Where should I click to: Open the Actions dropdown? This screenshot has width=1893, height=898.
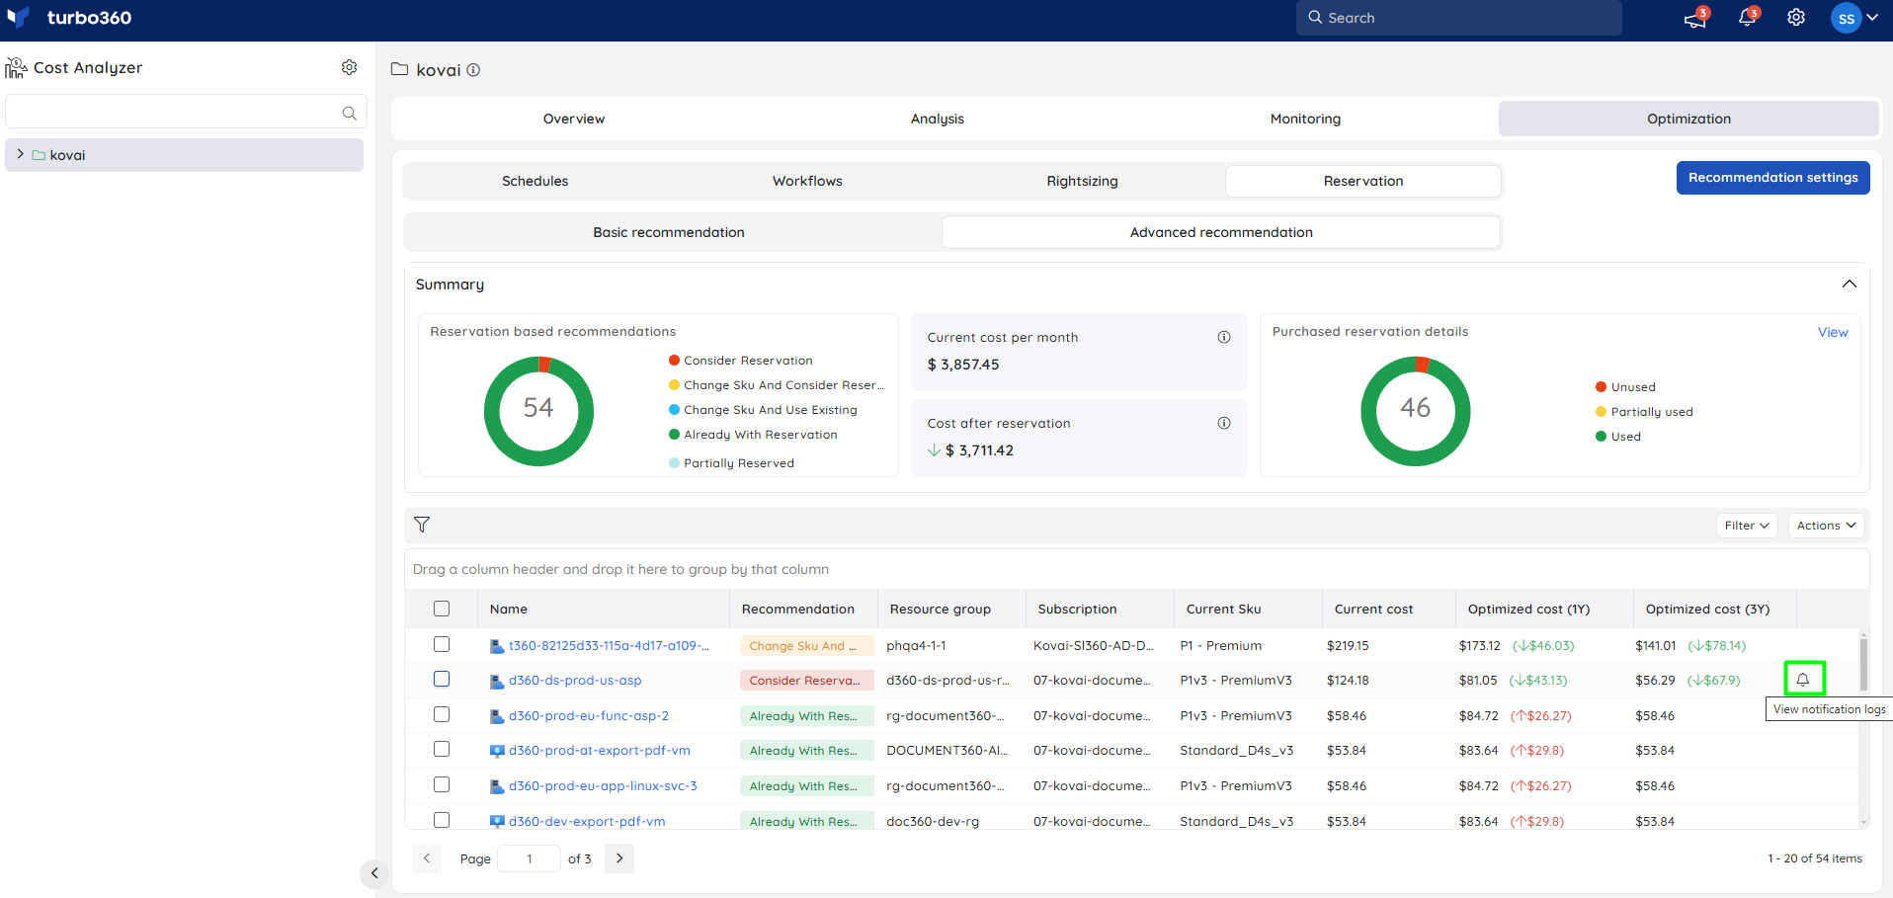(x=1826, y=526)
